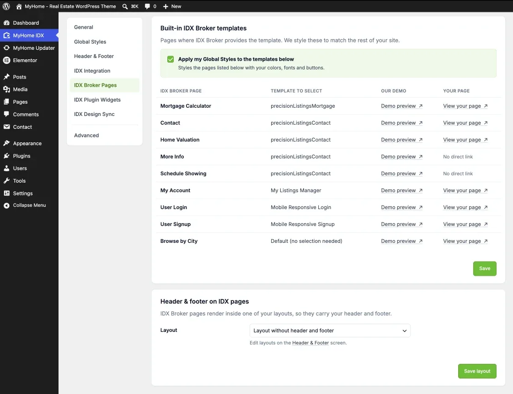
Task: Click the plus New icon
Action: click(x=166, y=6)
